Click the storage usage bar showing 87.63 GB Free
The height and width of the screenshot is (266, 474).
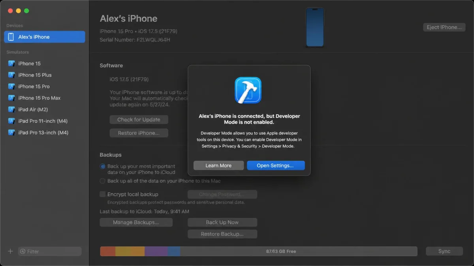point(259,251)
